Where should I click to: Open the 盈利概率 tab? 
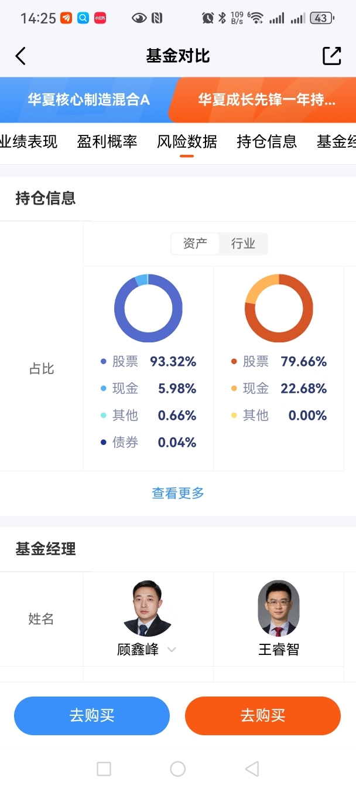click(x=107, y=141)
